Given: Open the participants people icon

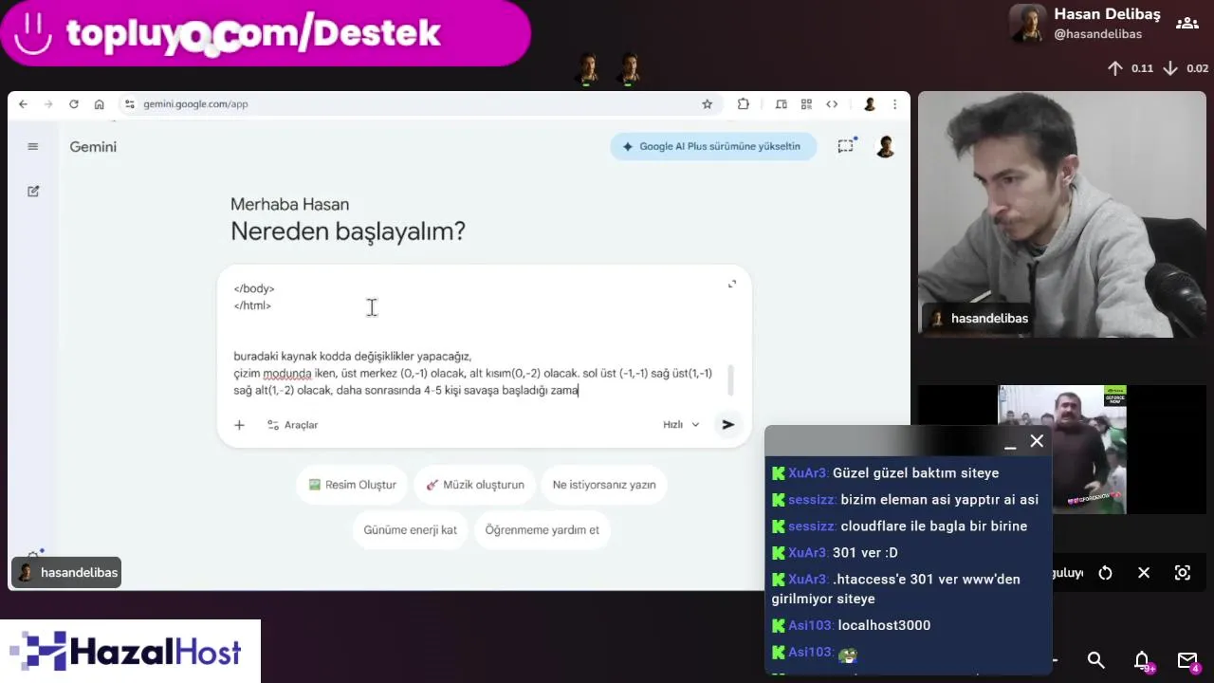Looking at the screenshot, I should [x=1186, y=23].
